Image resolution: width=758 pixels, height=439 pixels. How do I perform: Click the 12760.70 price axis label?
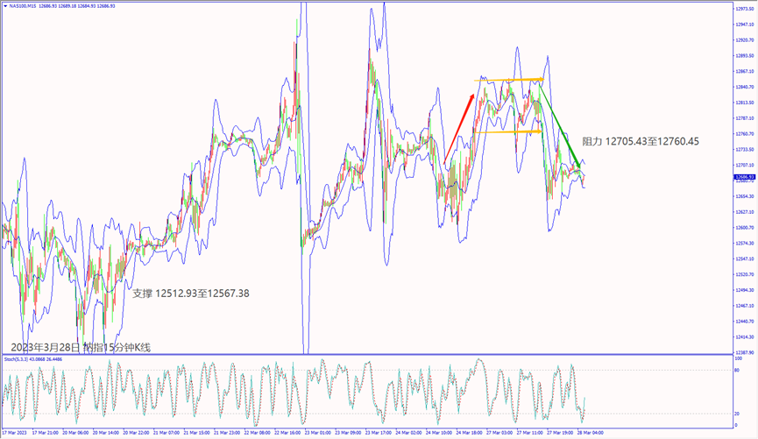coord(743,134)
